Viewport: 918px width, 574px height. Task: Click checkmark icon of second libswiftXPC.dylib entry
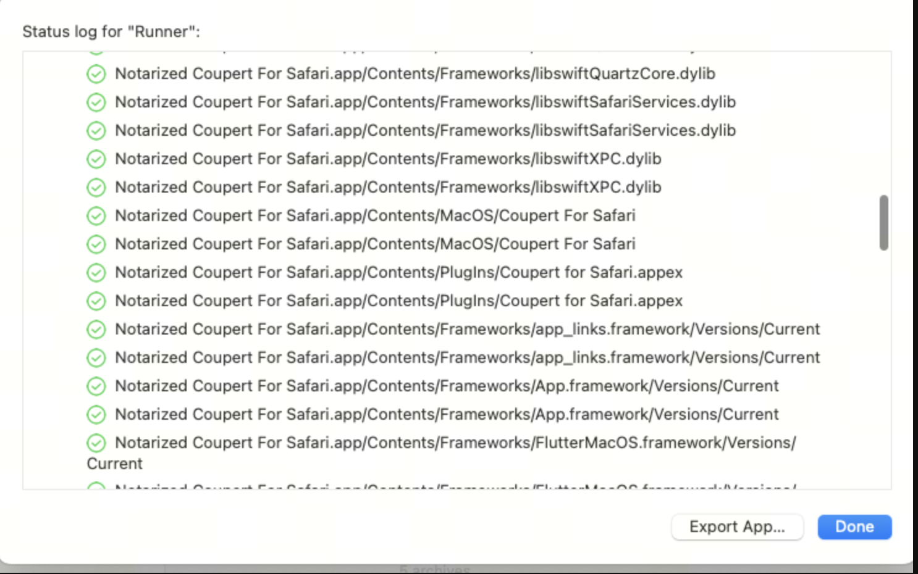pyautogui.click(x=96, y=188)
